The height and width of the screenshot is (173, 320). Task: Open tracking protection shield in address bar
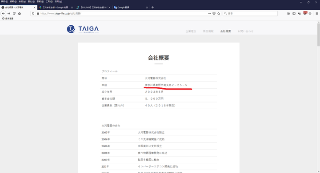[33, 13]
